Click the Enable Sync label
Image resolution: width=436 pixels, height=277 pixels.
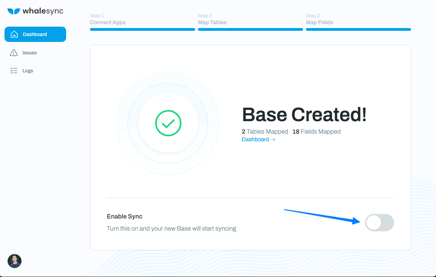click(x=125, y=216)
